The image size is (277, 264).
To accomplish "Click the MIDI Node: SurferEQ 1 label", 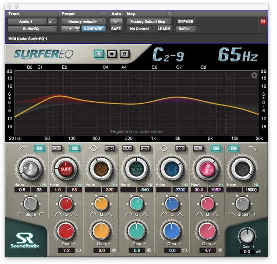I will tap(28, 39).
